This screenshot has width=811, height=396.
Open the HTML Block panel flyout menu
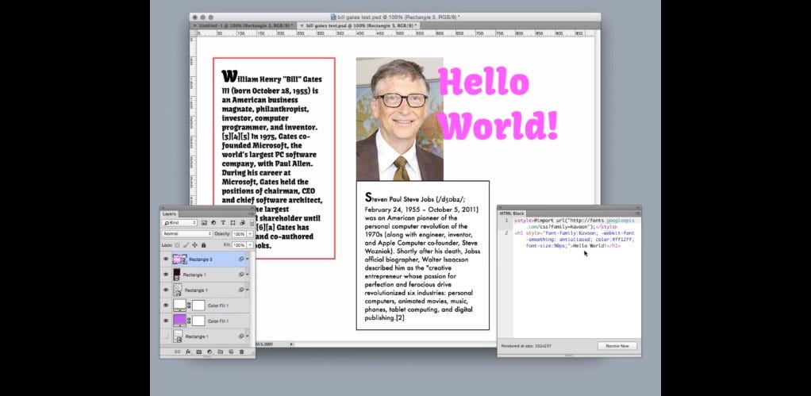(x=637, y=213)
